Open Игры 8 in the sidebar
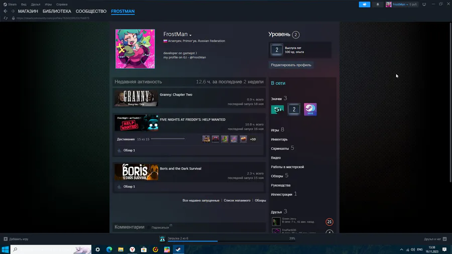452x254 pixels. 277,130
